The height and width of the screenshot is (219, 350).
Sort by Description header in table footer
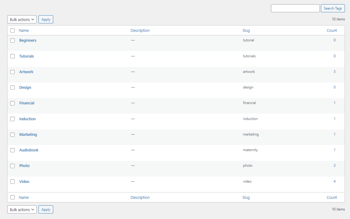coord(140,197)
